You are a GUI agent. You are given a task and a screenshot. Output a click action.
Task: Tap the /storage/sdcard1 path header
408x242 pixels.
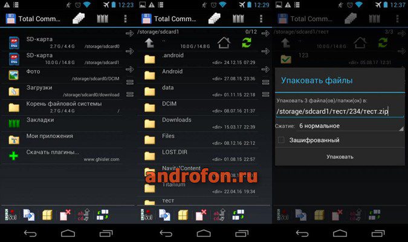click(x=158, y=32)
